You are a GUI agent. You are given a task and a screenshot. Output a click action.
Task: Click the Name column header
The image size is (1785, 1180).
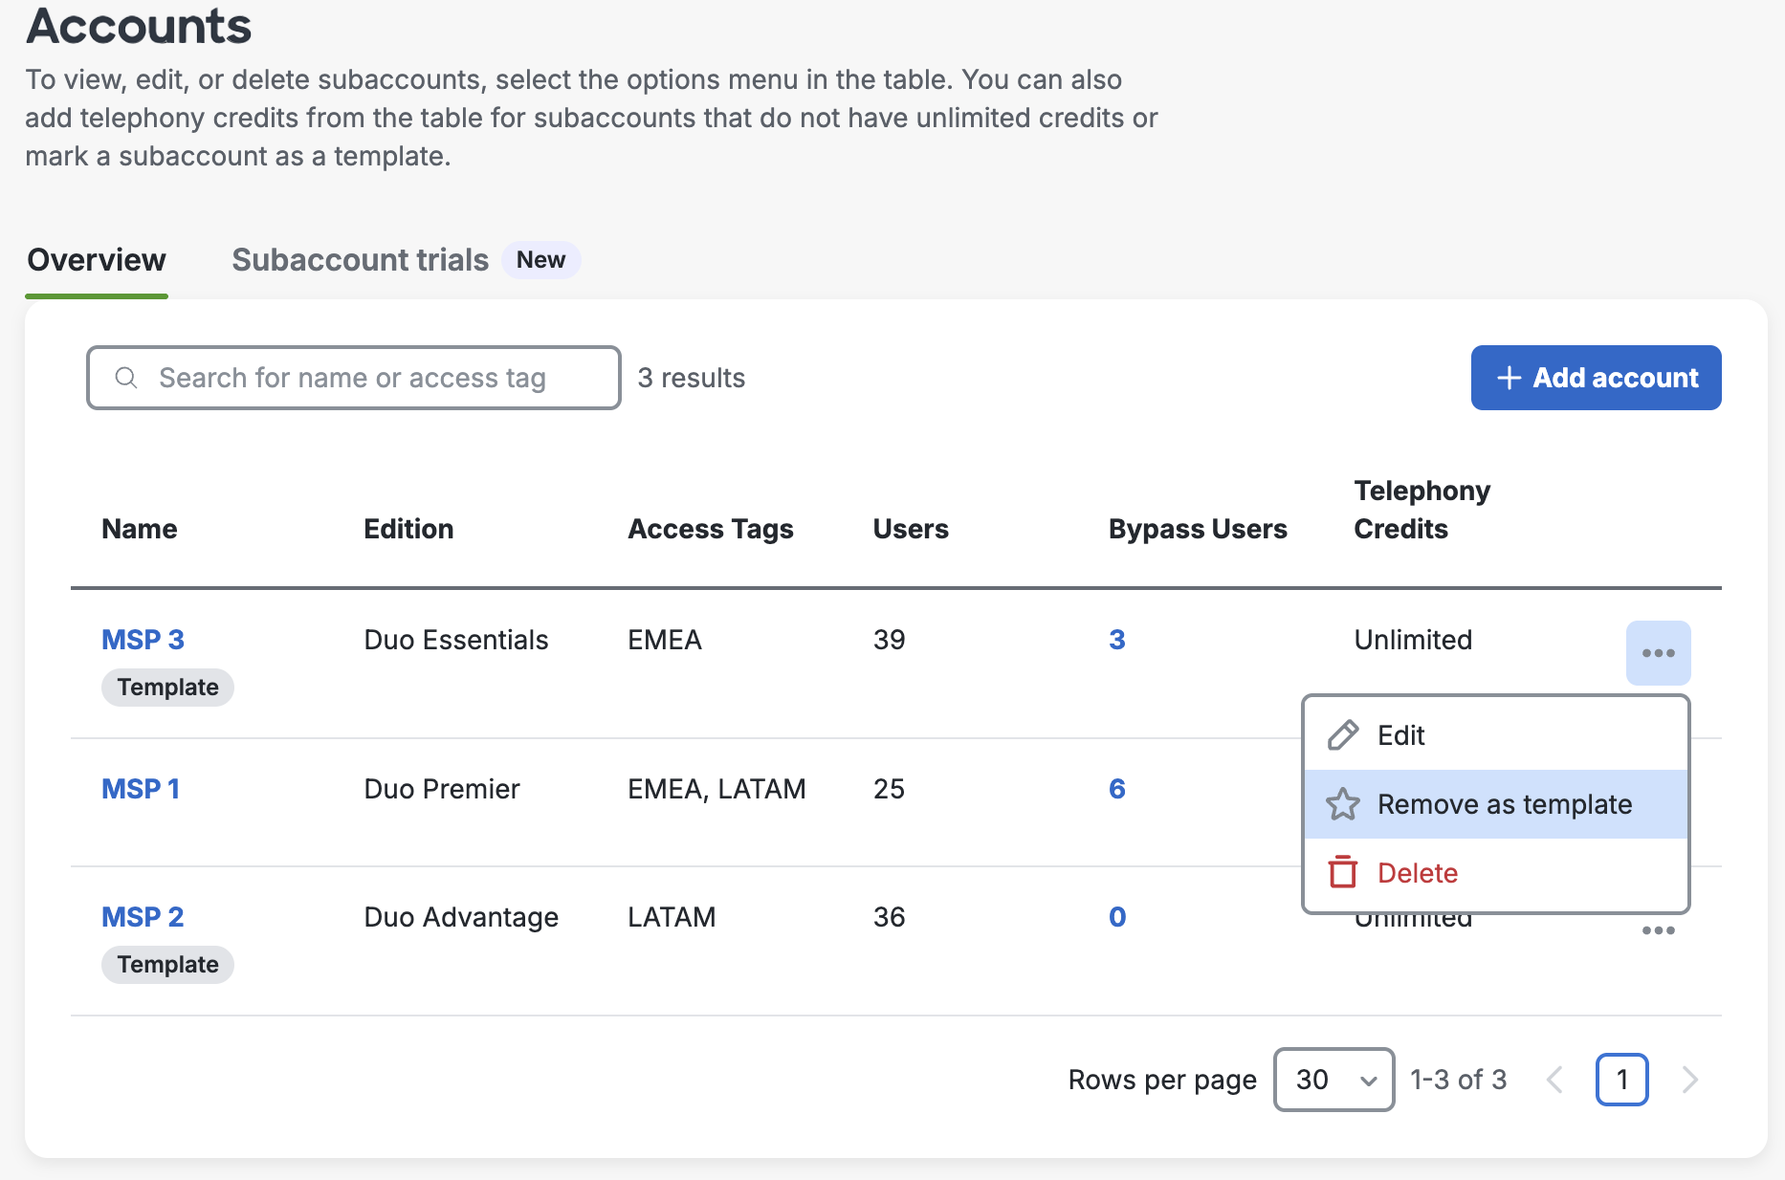[x=140, y=529]
